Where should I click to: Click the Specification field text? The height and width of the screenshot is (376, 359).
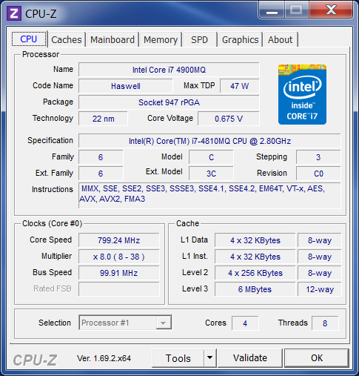(x=209, y=141)
